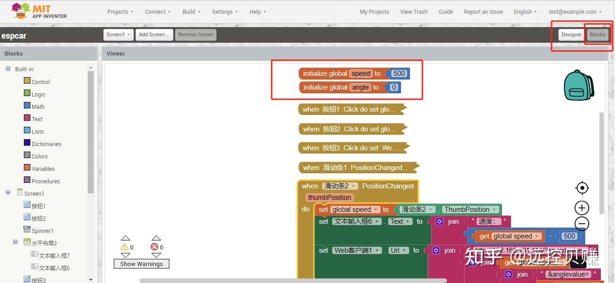Image resolution: width=615 pixels, height=283 pixels.
Task: Open the Backpack to view saved blocks
Action: pos(579,85)
